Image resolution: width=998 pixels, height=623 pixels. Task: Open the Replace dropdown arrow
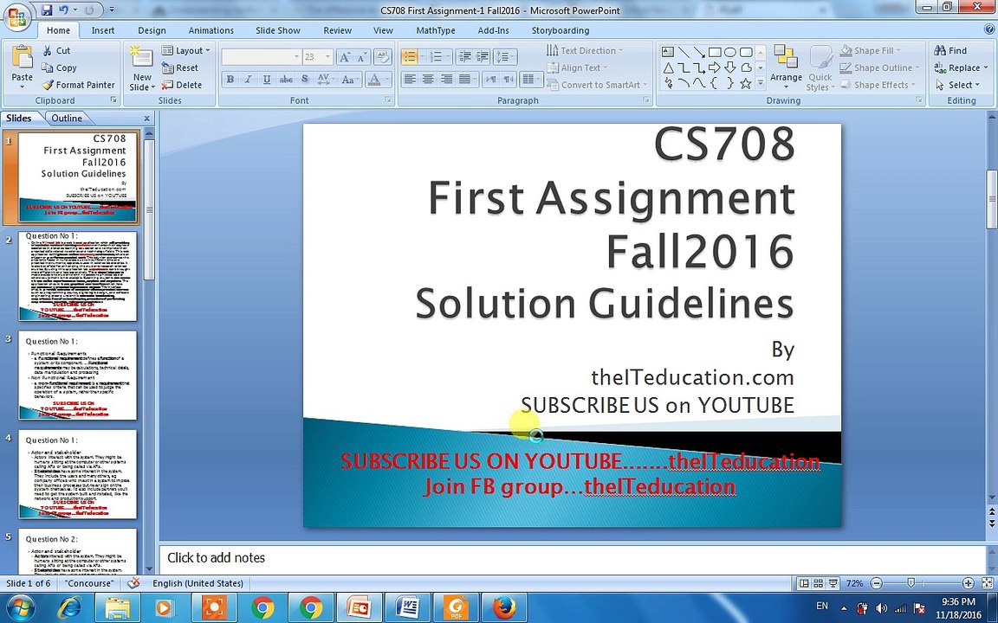(986, 67)
